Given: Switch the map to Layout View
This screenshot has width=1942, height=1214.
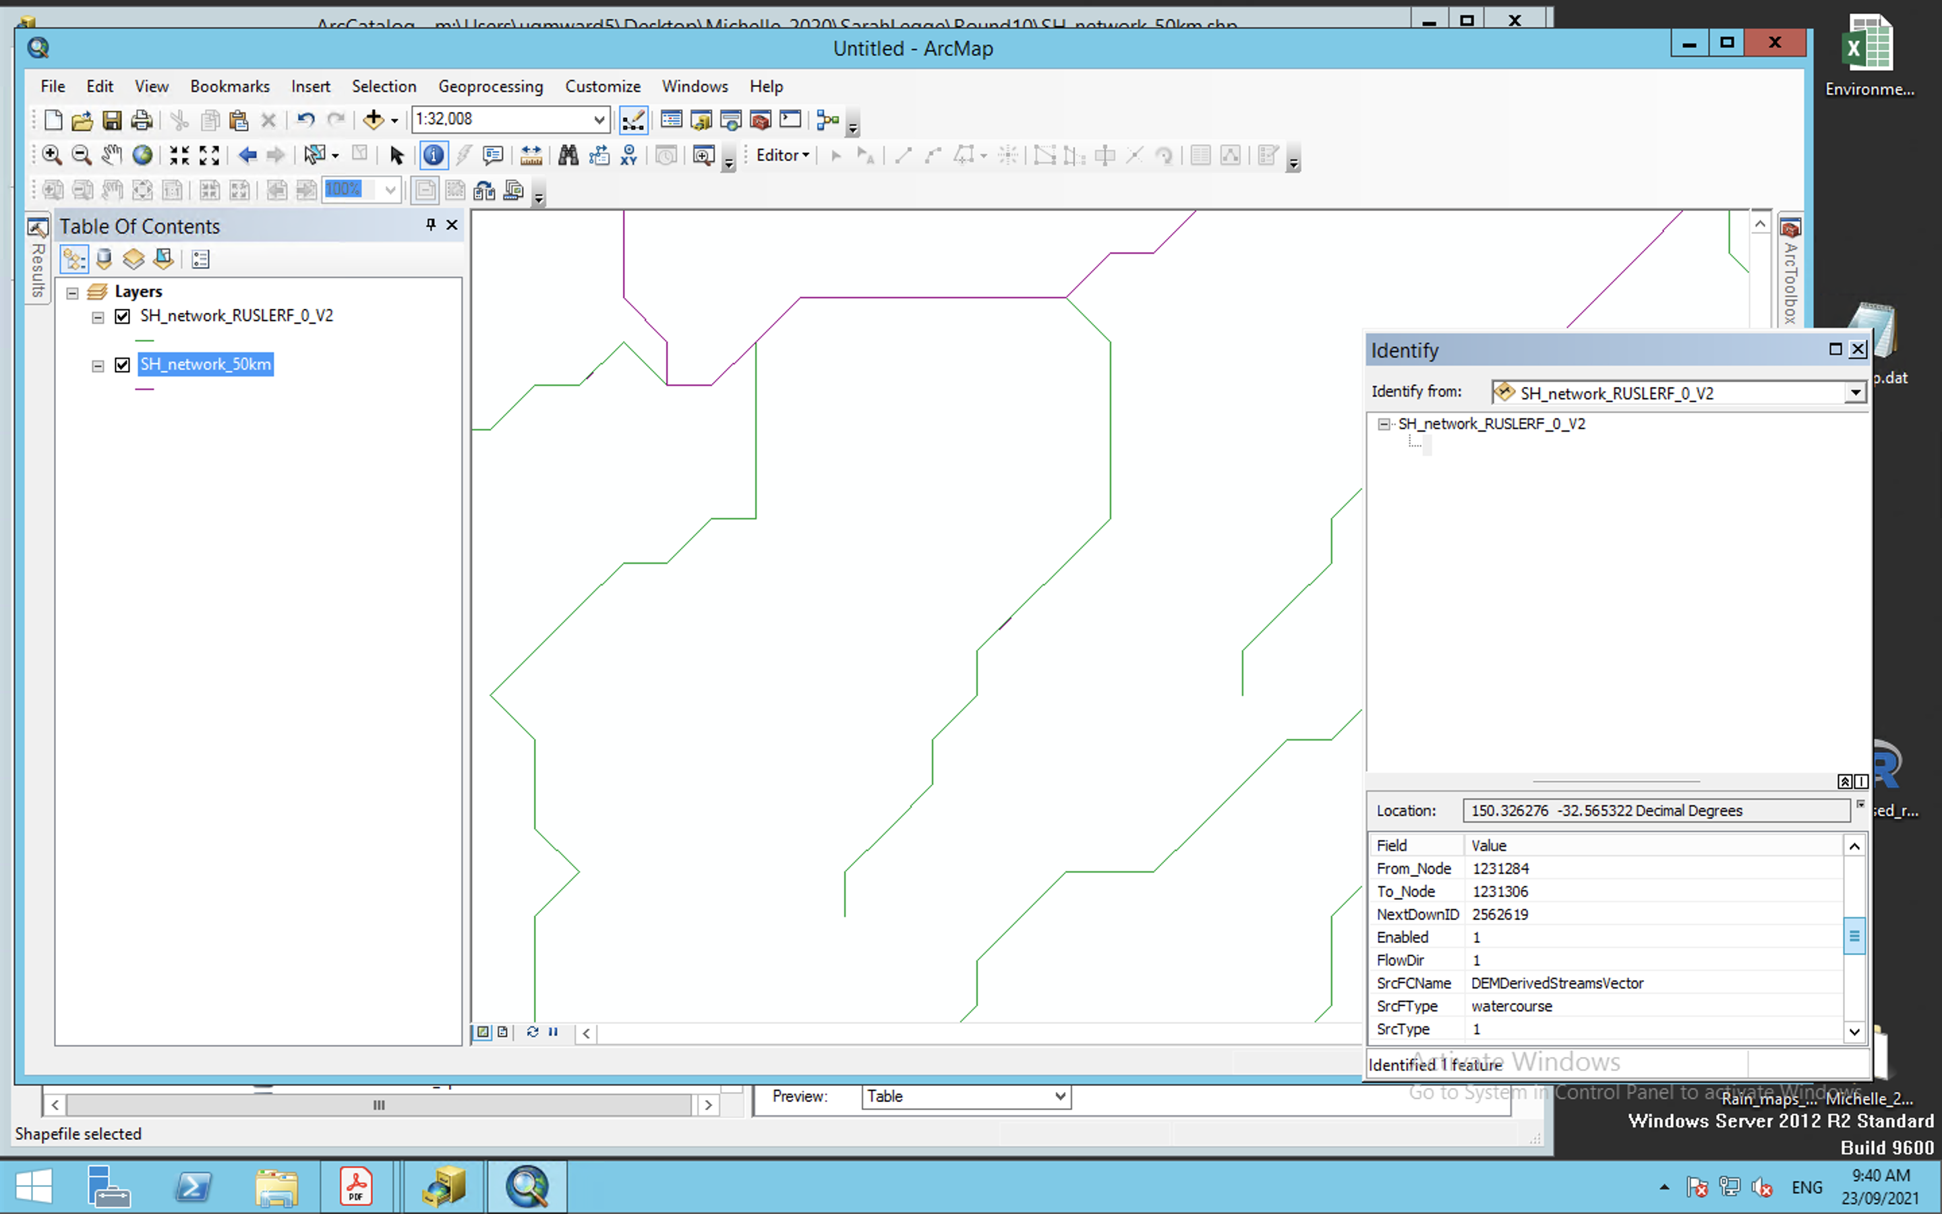Looking at the screenshot, I should point(502,1033).
